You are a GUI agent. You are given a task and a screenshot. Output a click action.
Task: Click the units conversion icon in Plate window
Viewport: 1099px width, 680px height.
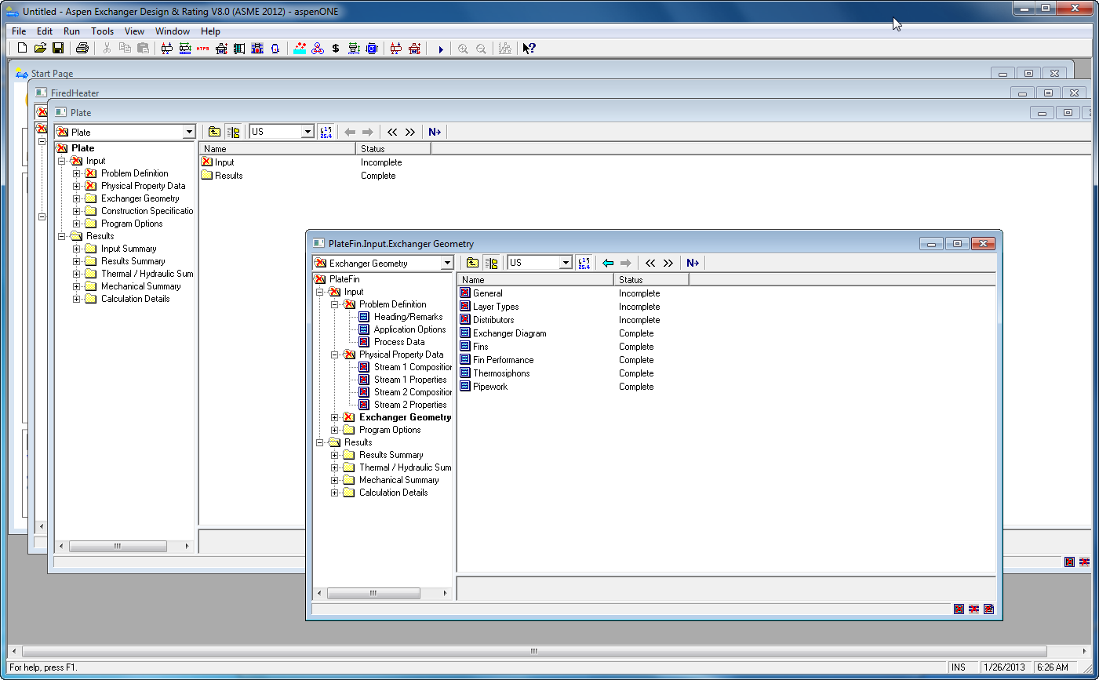(326, 132)
